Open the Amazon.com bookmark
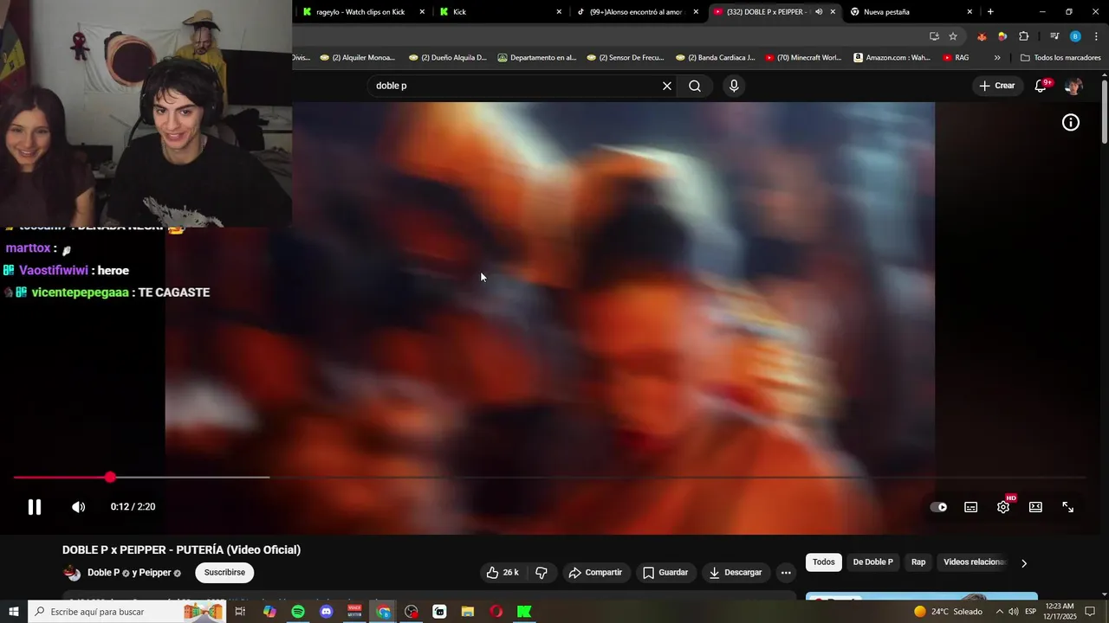The height and width of the screenshot is (623, 1109). click(x=892, y=58)
